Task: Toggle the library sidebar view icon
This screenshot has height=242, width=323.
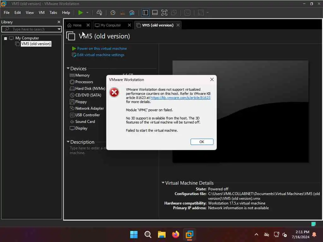Action: coord(145,13)
